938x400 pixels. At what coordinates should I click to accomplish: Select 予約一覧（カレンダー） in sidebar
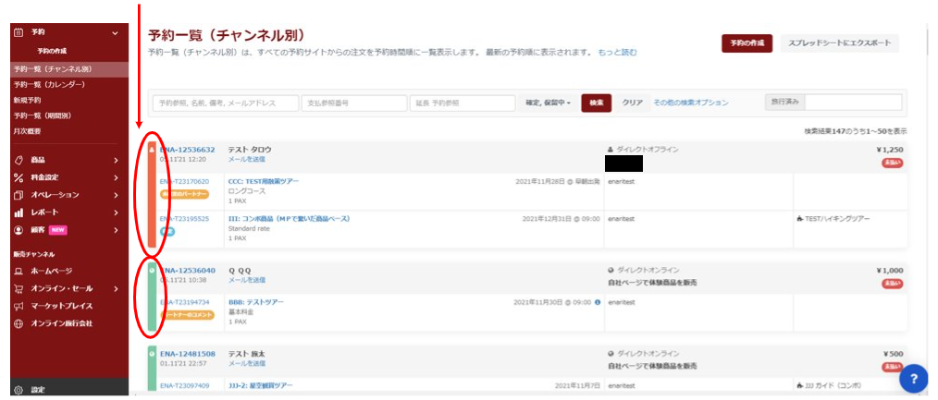(x=49, y=85)
